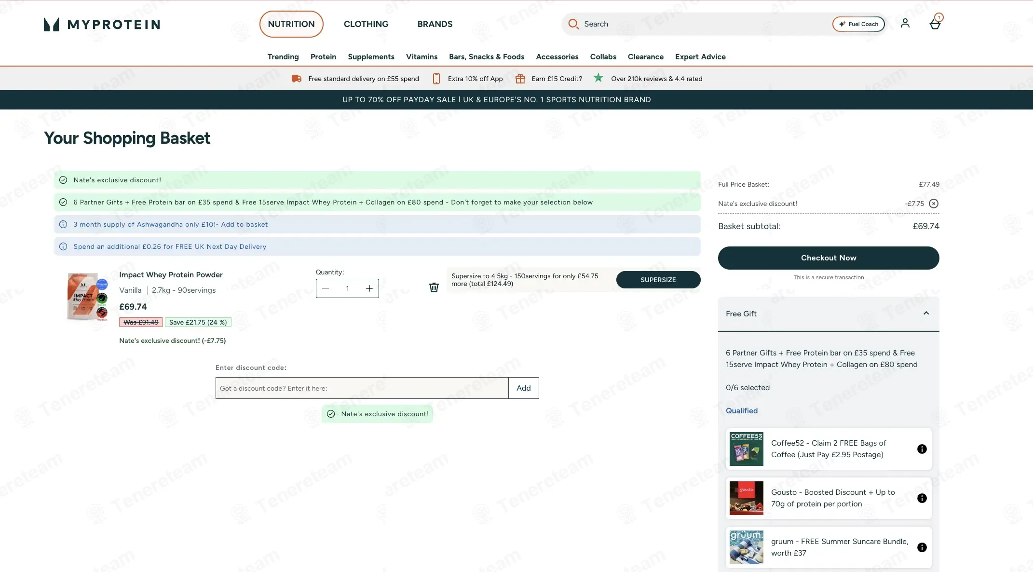The image size is (1033, 572).
Task: Click Checkout Now button
Action: [x=829, y=258]
